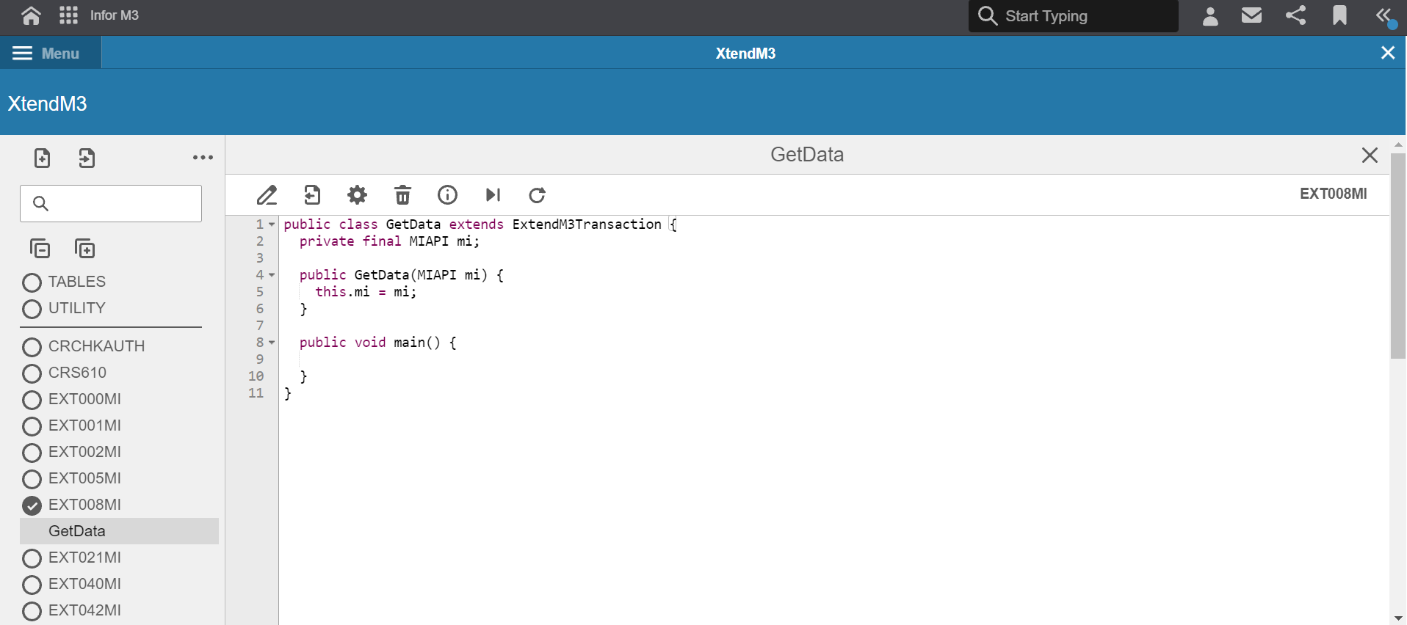Collapse the context panel double-chevron icon
This screenshot has width=1407, height=625.
pos(1384,16)
